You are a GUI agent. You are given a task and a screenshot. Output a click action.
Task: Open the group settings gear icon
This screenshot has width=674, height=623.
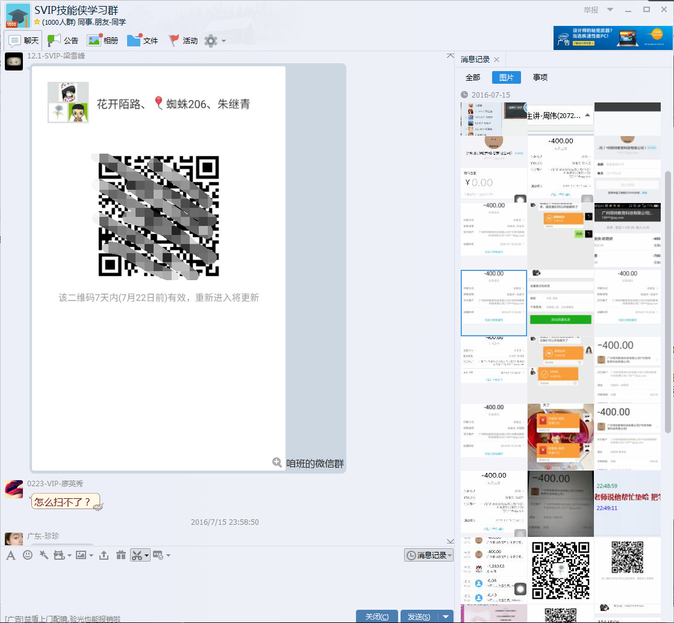[x=210, y=40]
